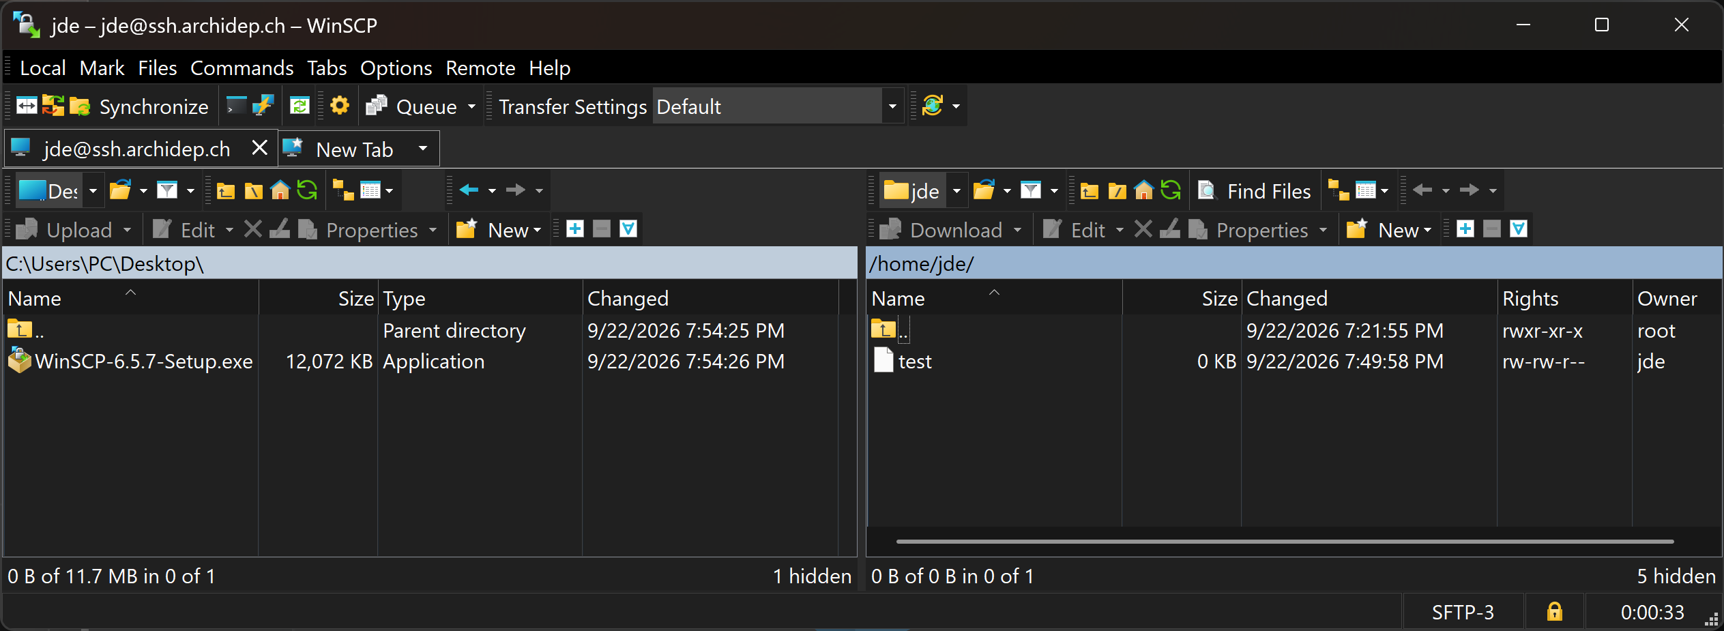Open local drive dropdown showing Desktop
This screenshot has width=1724, height=631.
[x=59, y=190]
